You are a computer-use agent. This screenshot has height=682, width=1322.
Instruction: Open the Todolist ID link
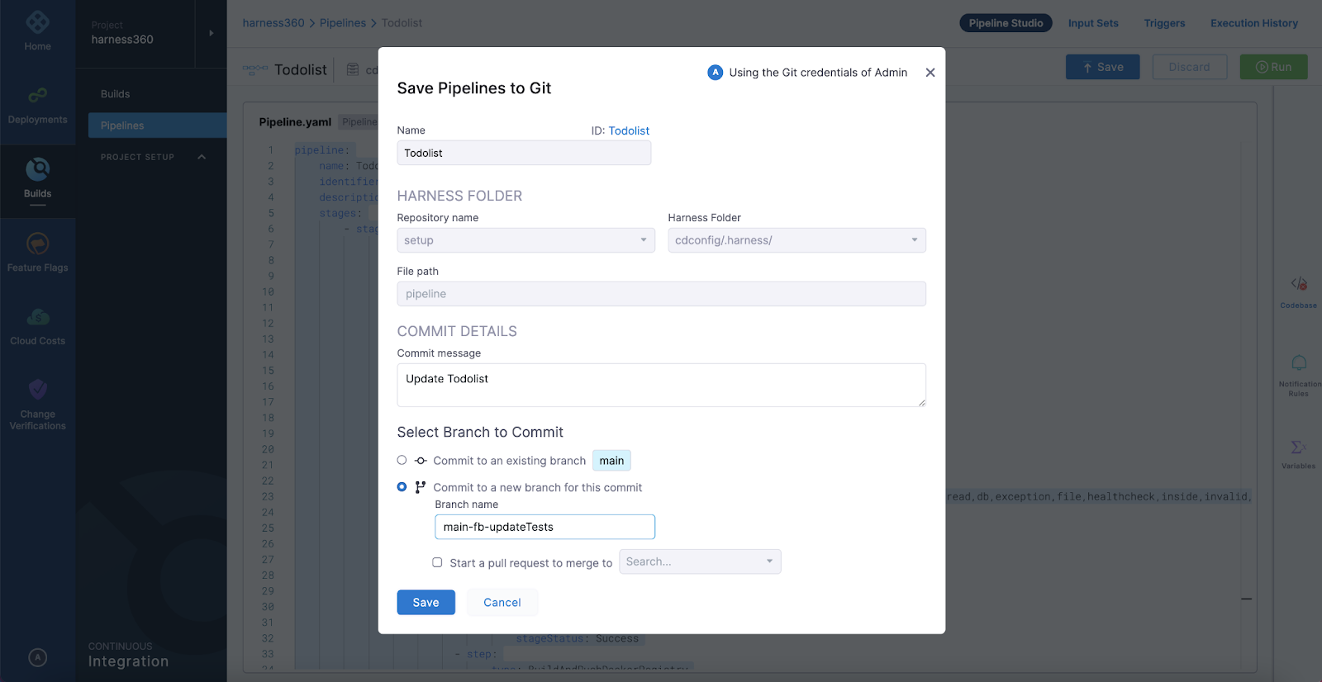(x=629, y=130)
